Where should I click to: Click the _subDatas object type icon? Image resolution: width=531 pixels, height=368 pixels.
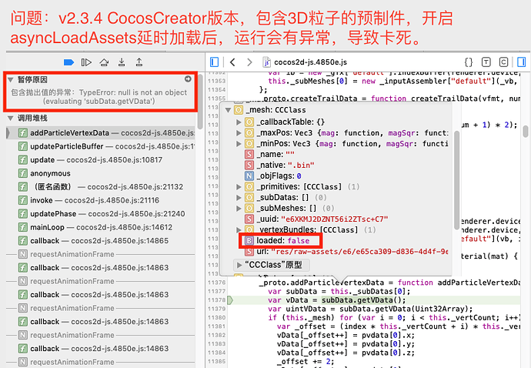point(249,198)
